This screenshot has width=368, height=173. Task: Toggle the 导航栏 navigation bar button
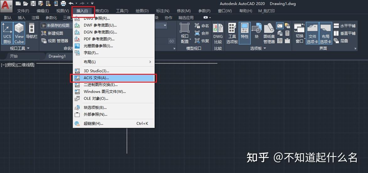pyautogui.click(x=32, y=30)
